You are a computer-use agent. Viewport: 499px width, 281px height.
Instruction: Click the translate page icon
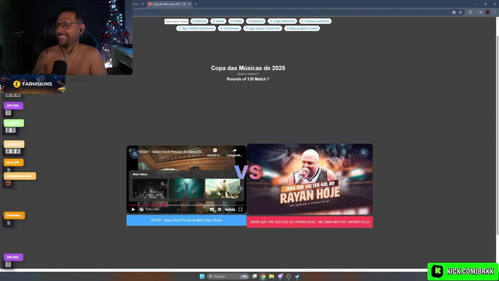(x=454, y=12)
